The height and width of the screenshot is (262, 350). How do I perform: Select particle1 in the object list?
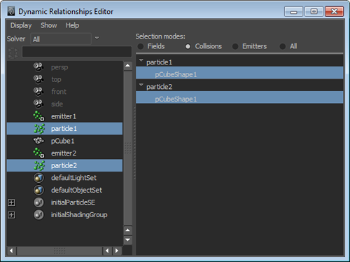tap(64, 128)
